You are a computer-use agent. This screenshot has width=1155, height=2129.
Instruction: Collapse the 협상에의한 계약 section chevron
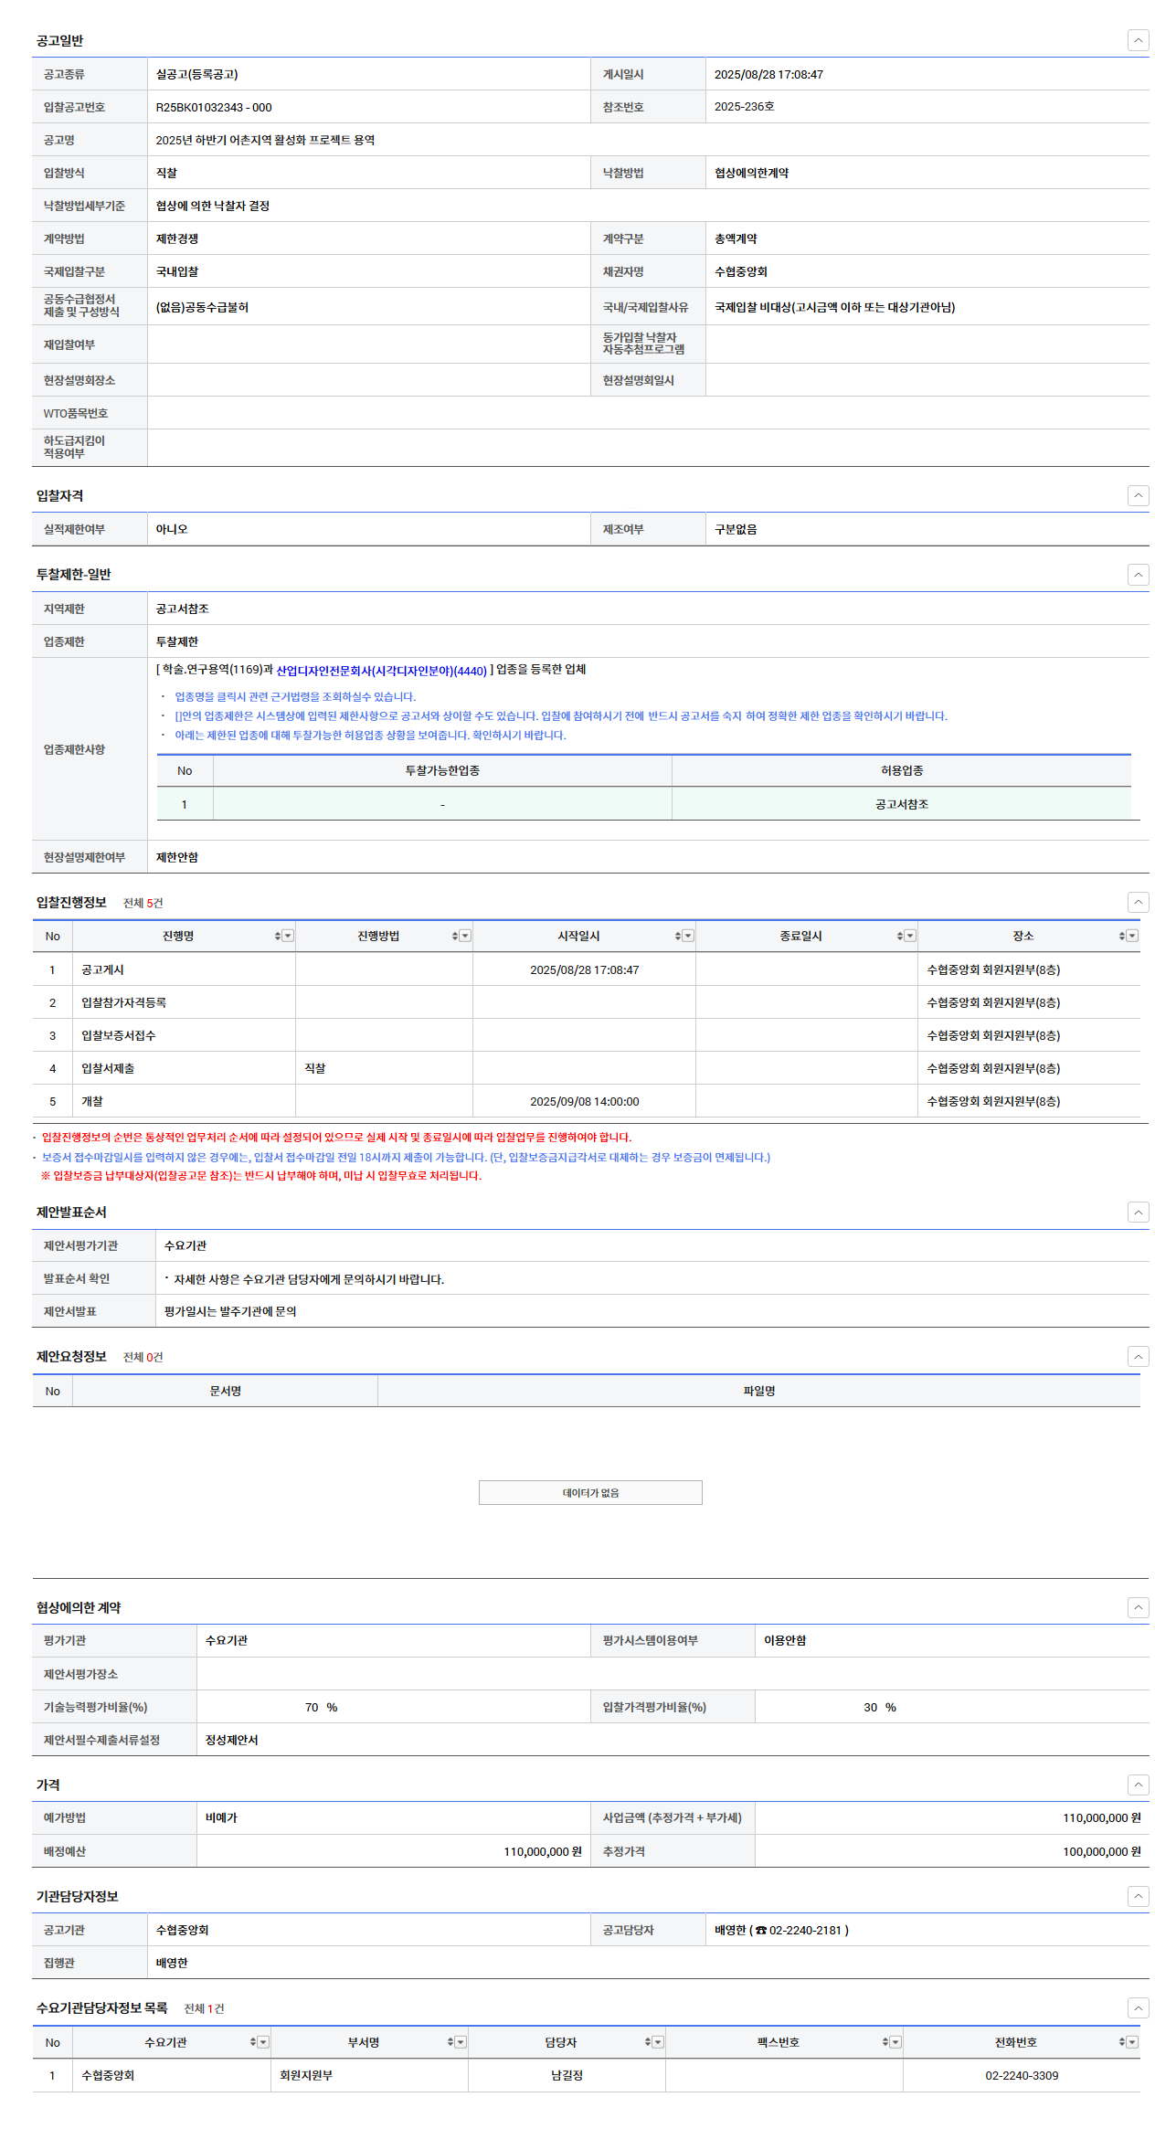pos(1138,1607)
